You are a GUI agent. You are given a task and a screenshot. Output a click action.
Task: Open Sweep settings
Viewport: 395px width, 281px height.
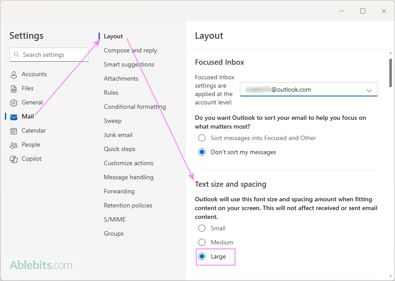point(113,121)
